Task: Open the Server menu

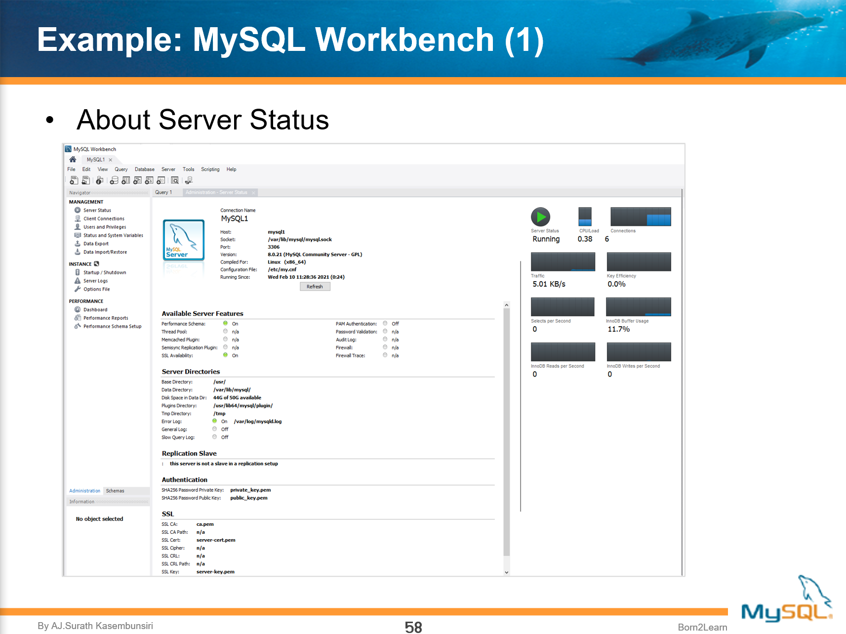Action: 168,169
